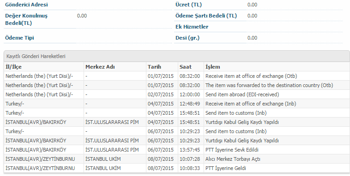Click the İşlem column header
The image size is (350, 176).
(213, 67)
